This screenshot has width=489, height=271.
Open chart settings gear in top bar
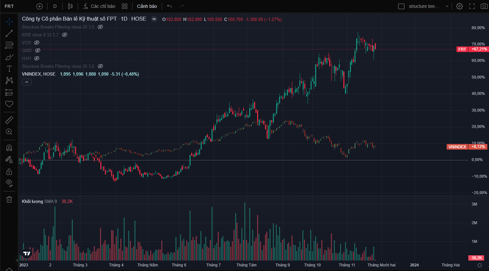coord(459,6)
